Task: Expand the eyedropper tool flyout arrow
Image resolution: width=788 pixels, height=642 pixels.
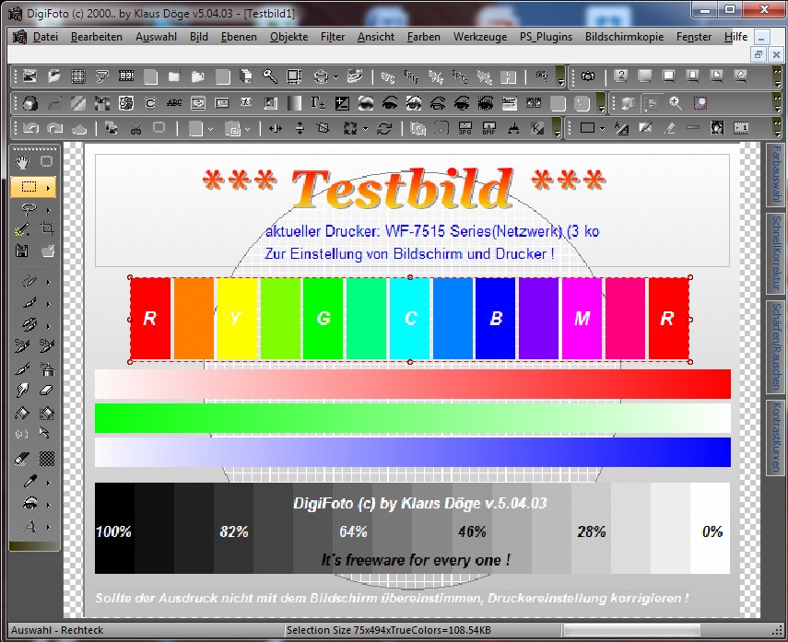Action: (x=48, y=483)
